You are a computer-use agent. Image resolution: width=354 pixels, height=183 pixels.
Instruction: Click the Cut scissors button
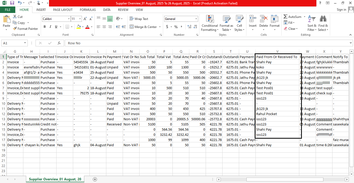pos(18,17)
